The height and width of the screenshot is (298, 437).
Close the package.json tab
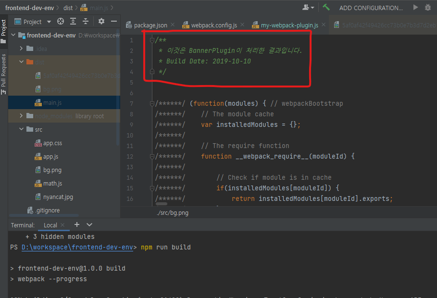click(x=173, y=25)
